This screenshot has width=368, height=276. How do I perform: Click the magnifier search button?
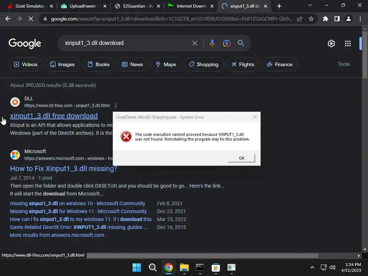241,43
